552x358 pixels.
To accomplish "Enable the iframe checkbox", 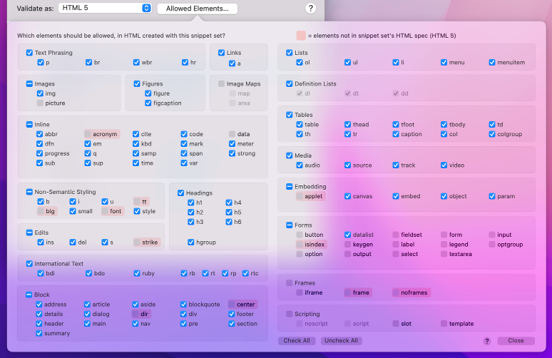I will (300, 292).
